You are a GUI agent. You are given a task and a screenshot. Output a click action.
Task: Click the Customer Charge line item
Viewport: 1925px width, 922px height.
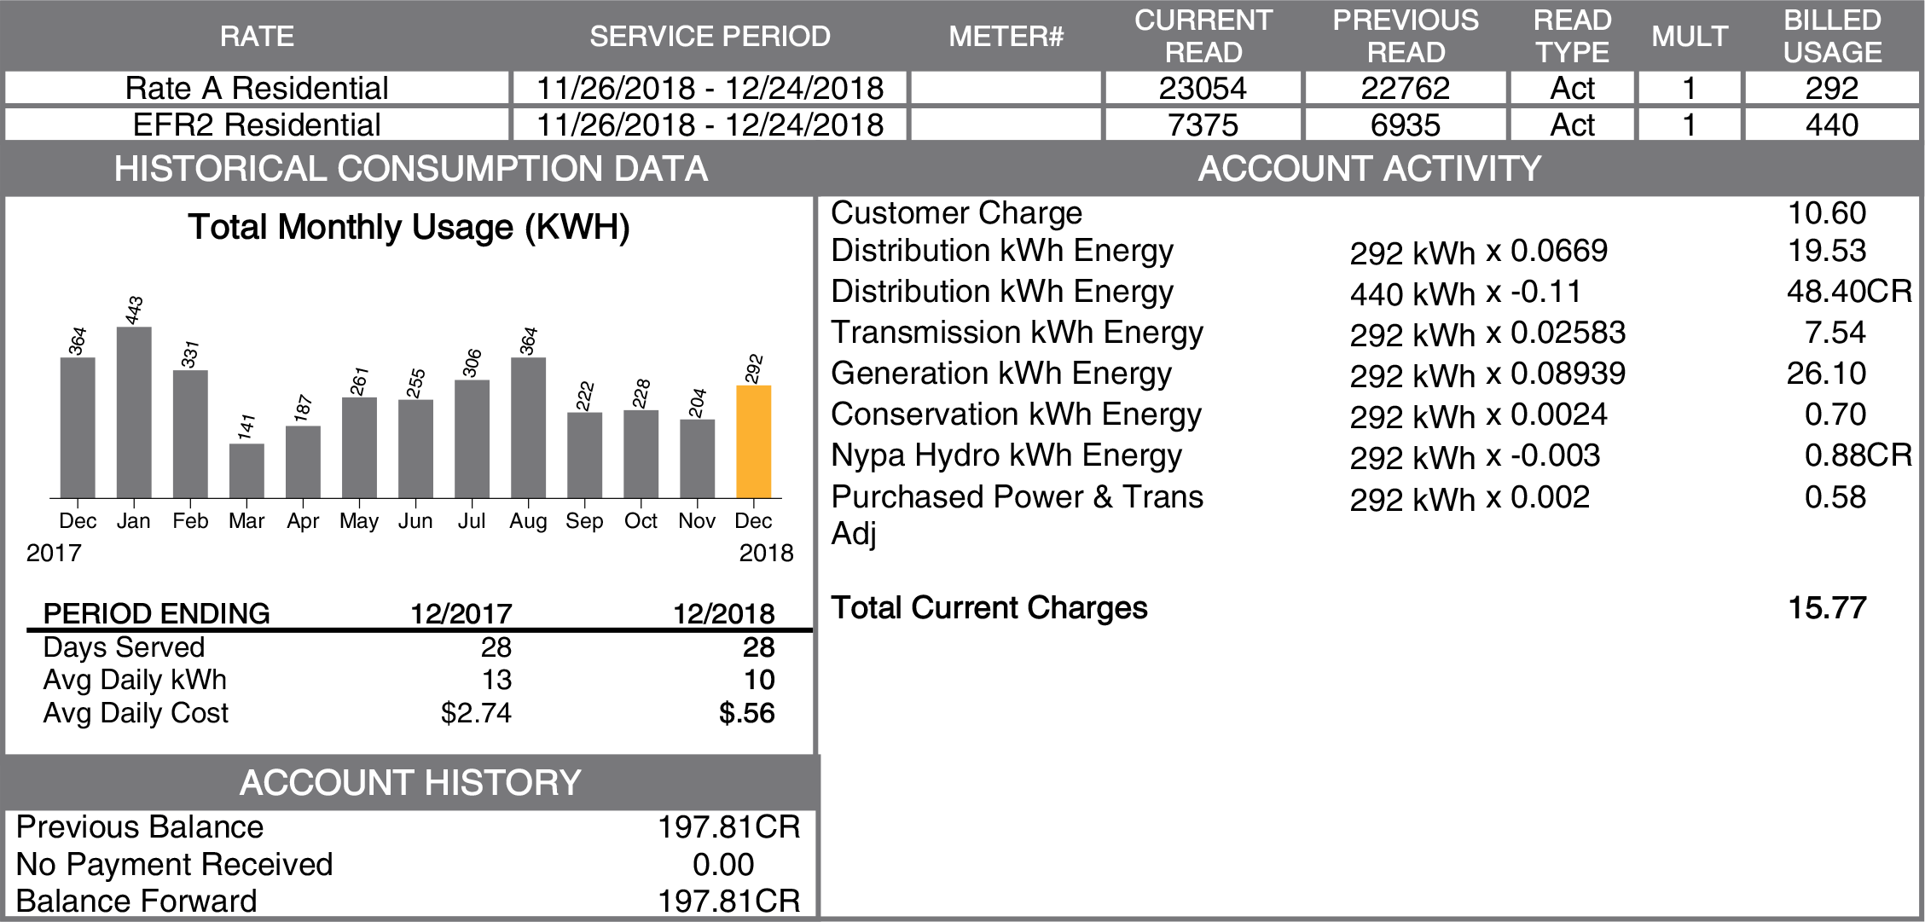(x=956, y=213)
